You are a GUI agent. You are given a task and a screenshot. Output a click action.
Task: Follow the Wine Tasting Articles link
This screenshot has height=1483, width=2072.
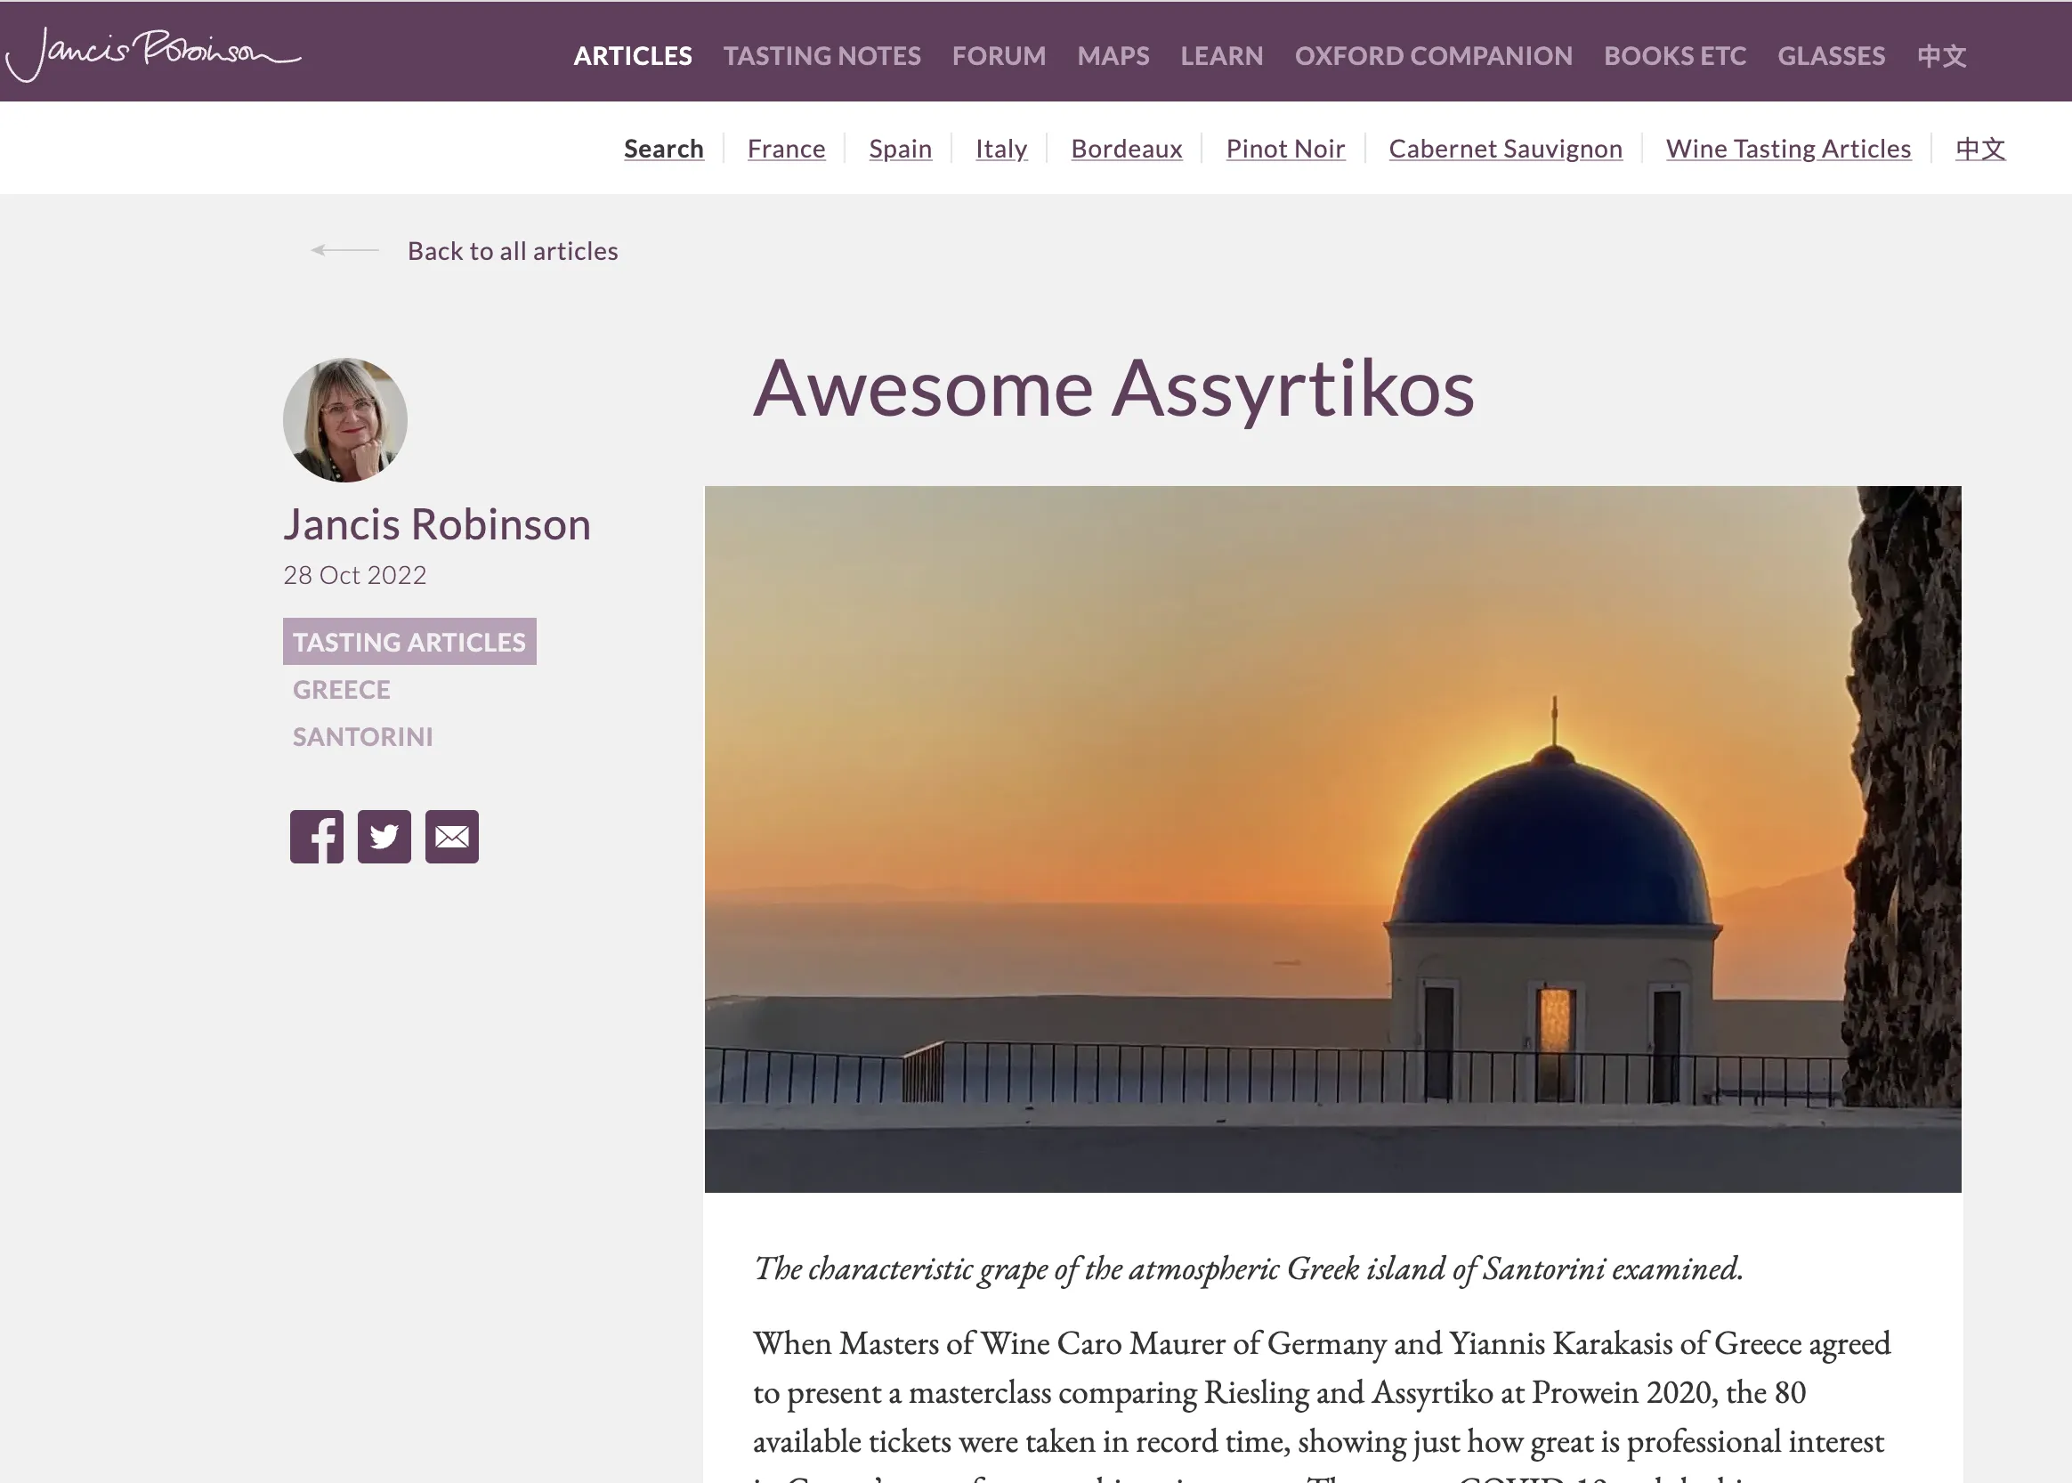coord(1787,148)
